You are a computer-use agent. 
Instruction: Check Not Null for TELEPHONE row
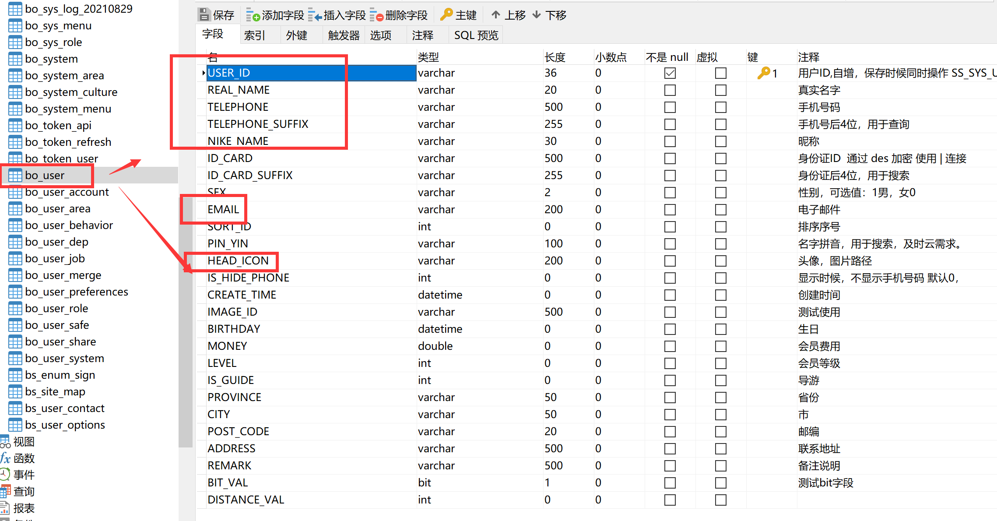pyautogui.click(x=670, y=107)
